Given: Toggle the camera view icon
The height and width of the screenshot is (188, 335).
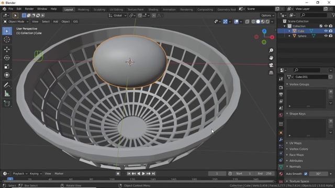Looking at the screenshot, I should click(271, 65).
